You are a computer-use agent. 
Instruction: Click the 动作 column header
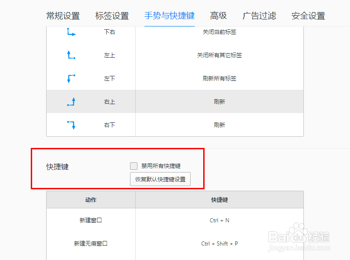[x=91, y=200]
